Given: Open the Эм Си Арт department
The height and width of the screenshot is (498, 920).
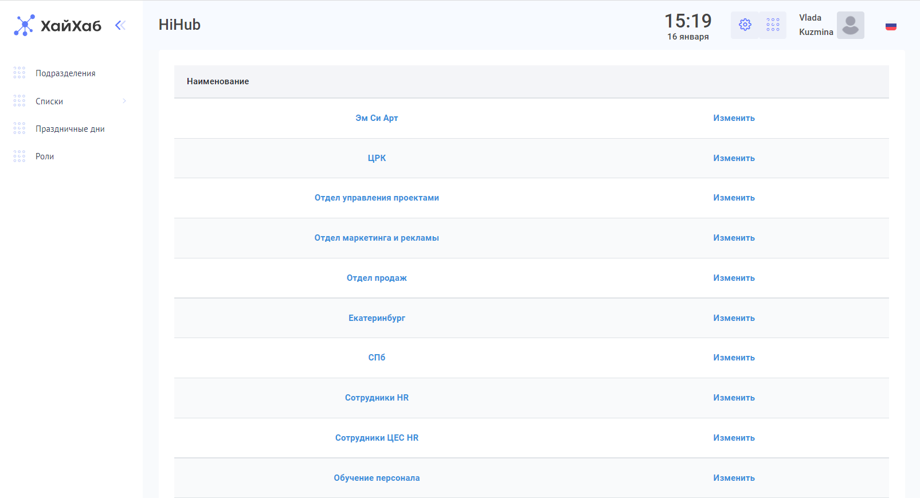Looking at the screenshot, I should pos(377,118).
